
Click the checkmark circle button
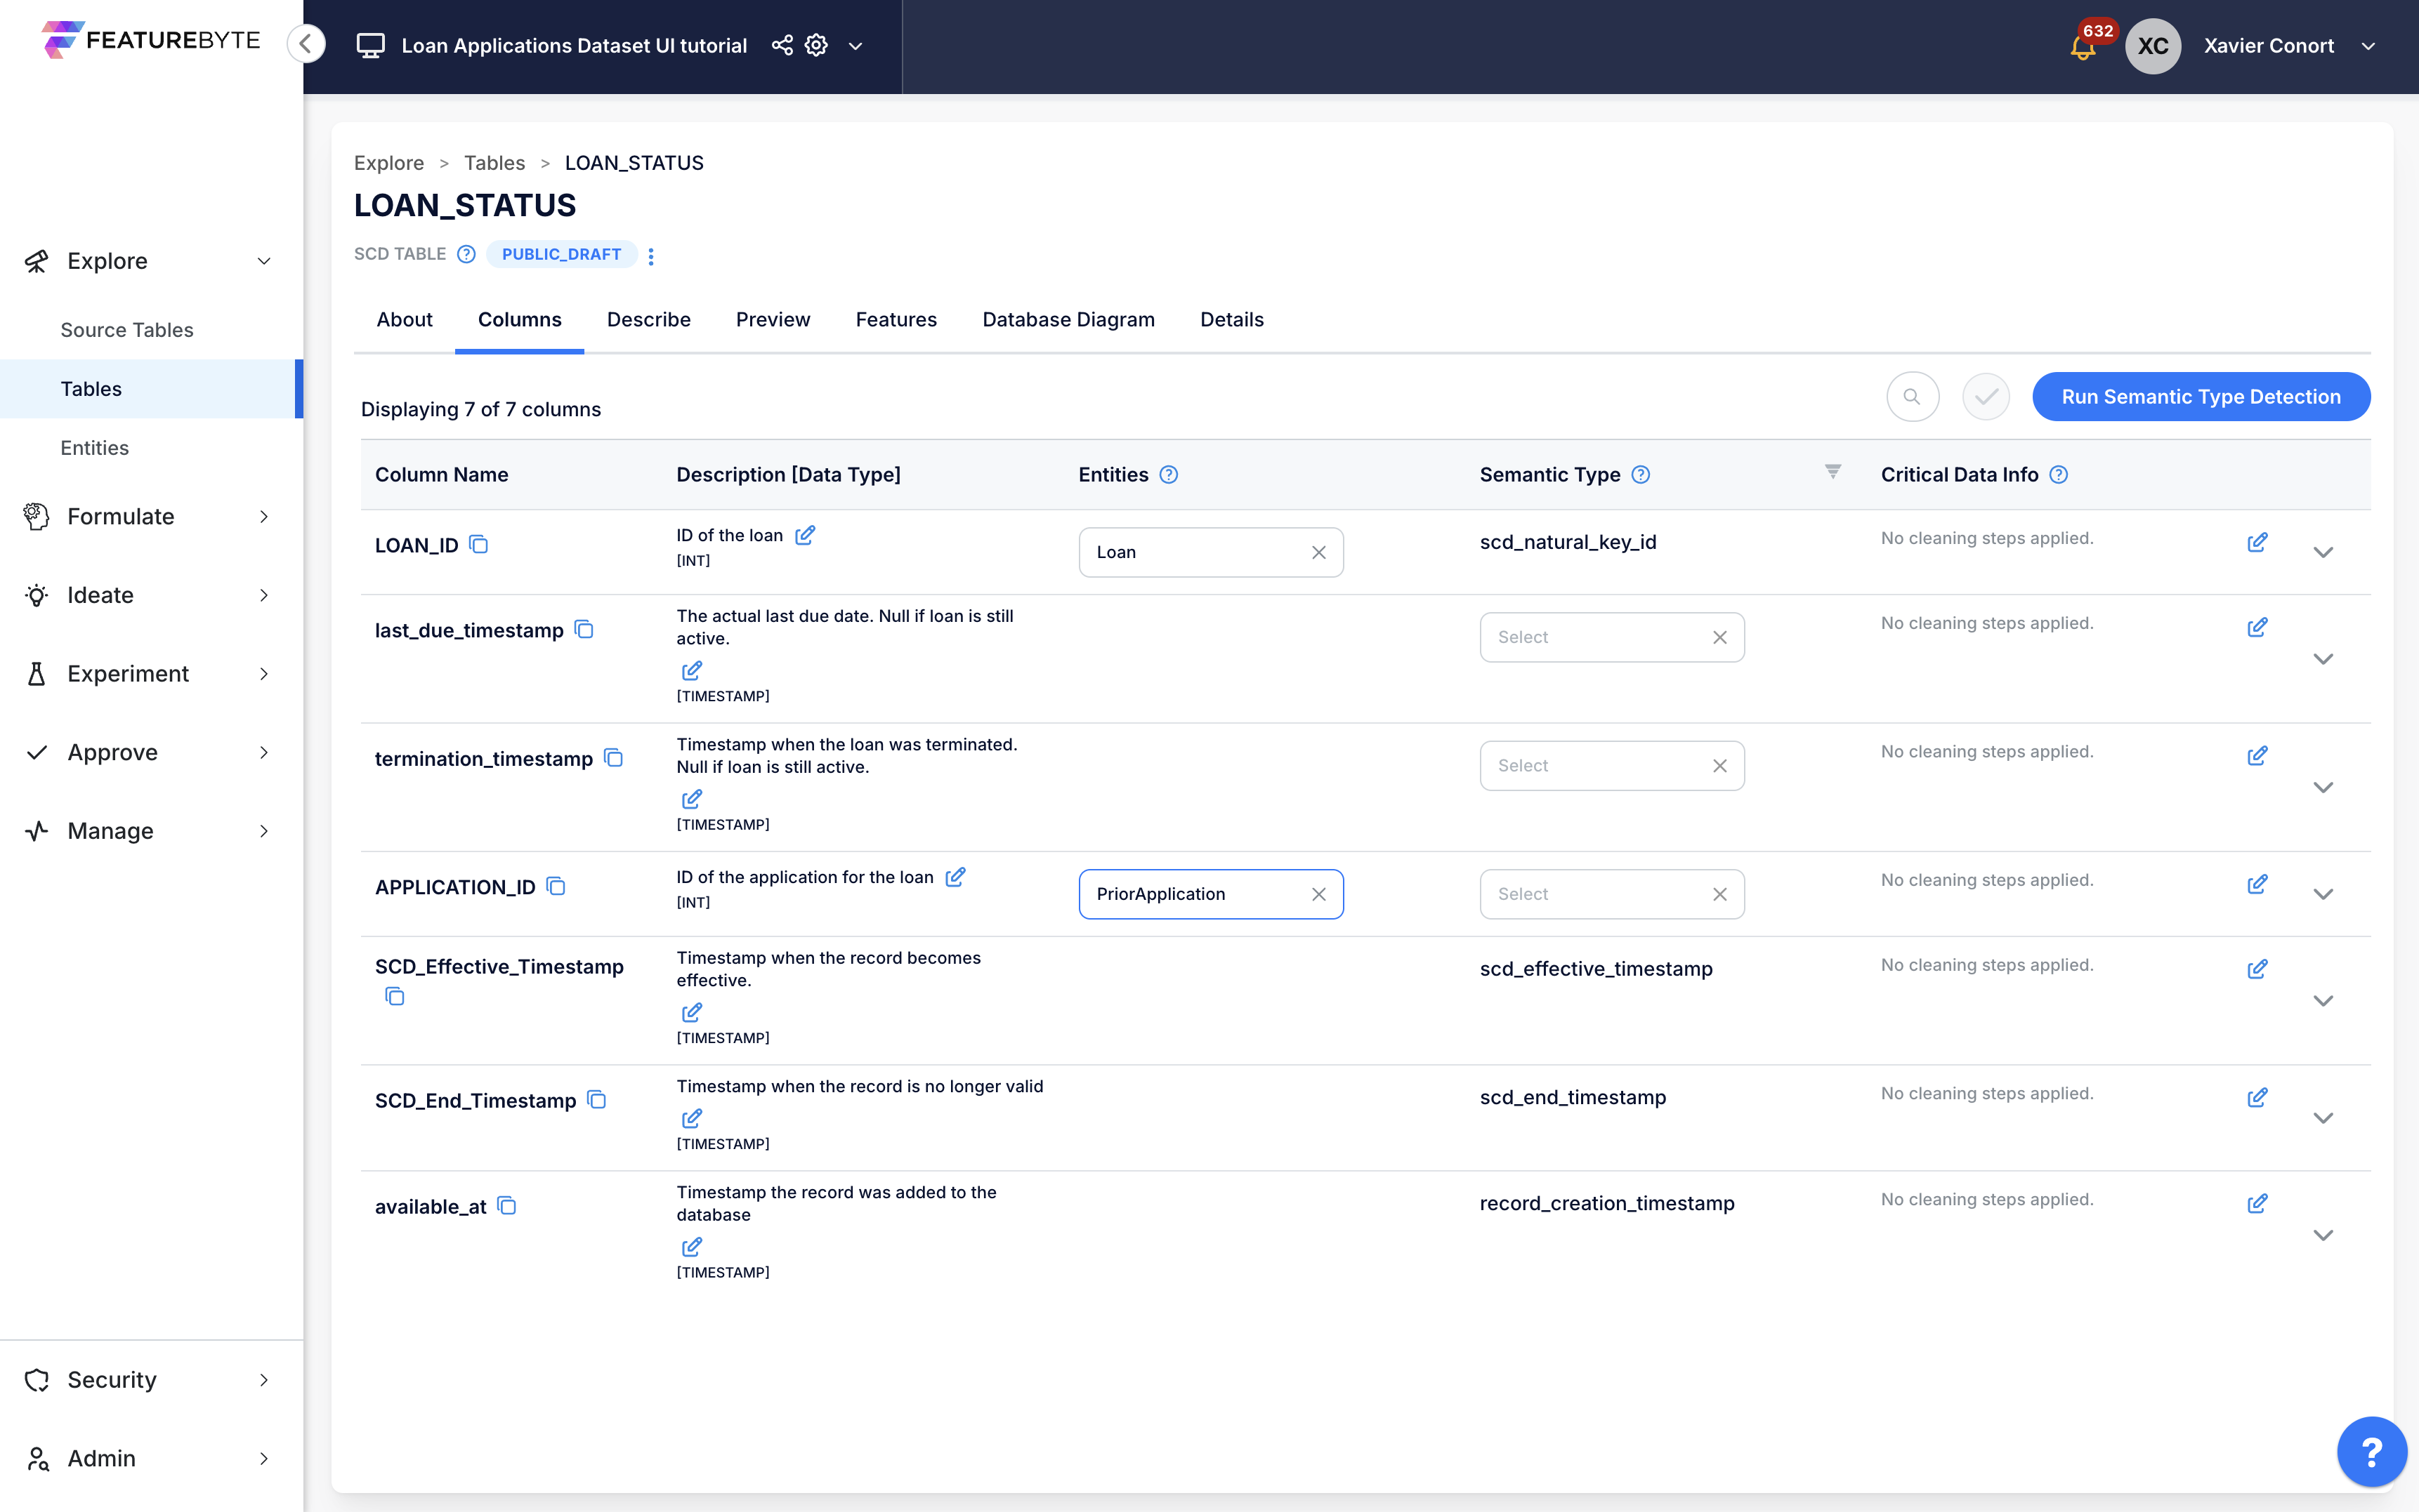[1986, 397]
